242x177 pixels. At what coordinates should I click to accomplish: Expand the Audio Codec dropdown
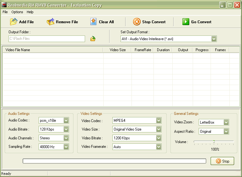(66, 121)
